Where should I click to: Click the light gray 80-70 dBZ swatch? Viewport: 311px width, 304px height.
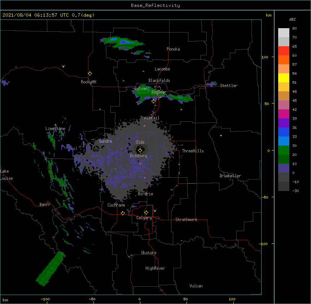pyautogui.click(x=284, y=33)
